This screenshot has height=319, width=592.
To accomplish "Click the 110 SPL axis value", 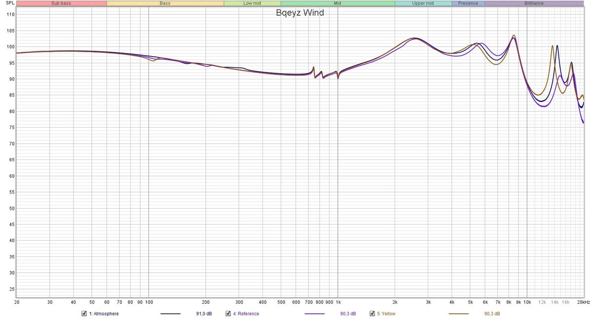I will coord(10,14).
